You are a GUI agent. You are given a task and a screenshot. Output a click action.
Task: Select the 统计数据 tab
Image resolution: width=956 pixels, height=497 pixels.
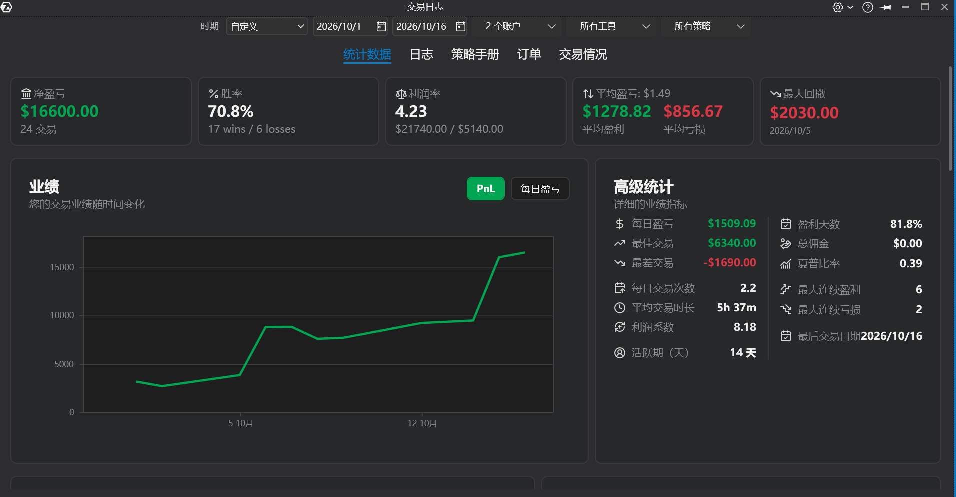(x=367, y=54)
